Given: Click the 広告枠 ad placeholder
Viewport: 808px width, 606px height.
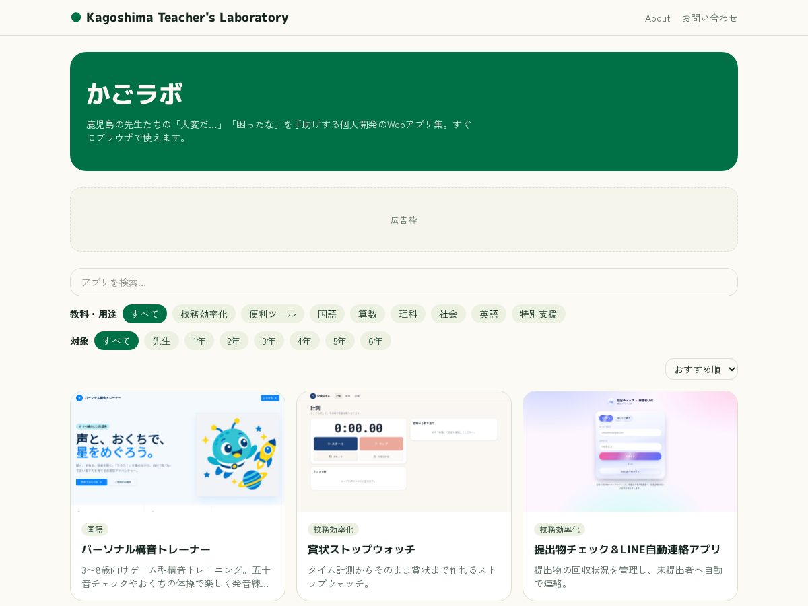Looking at the screenshot, I should click(x=404, y=220).
